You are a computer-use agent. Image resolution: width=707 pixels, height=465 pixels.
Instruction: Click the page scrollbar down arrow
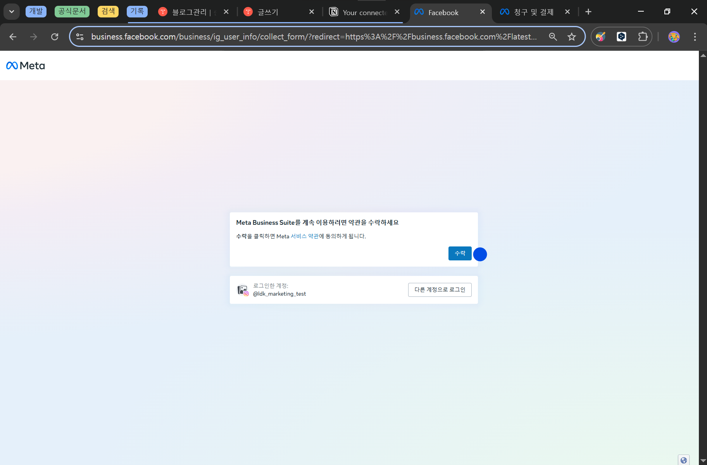[x=703, y=461]
